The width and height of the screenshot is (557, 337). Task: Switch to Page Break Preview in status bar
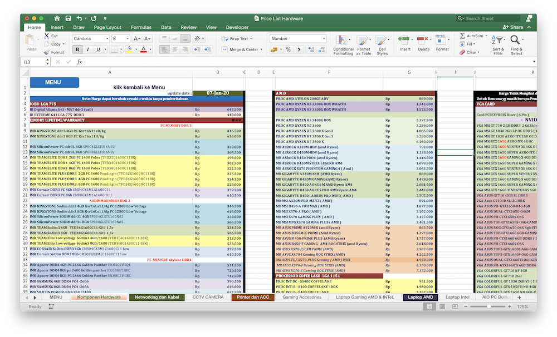coord(455,306)
